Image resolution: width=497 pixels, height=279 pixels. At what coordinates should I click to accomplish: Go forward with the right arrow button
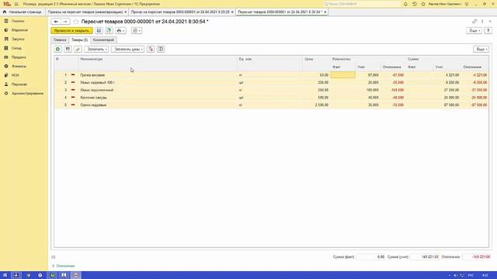[x=65, y=22]
